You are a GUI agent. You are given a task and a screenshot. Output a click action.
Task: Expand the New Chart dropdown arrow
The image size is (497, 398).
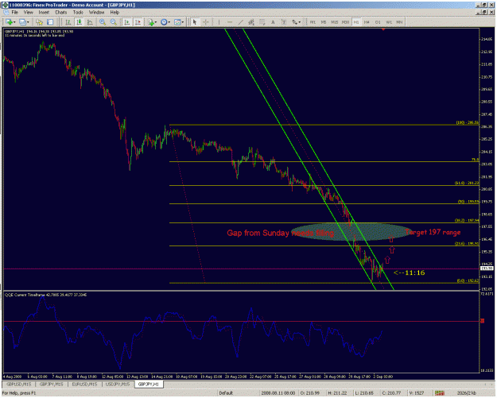click(14, 22)
